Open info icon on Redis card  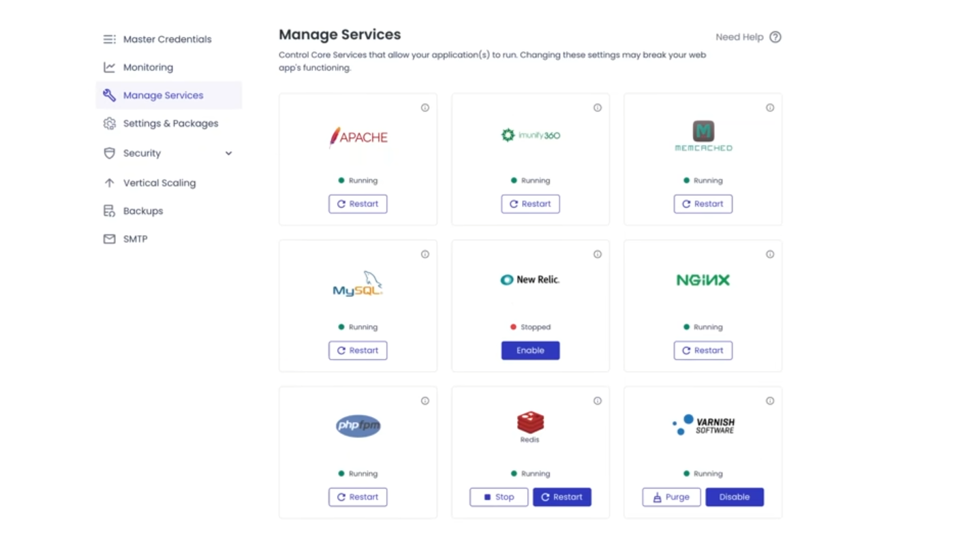[x=598, y=401]
